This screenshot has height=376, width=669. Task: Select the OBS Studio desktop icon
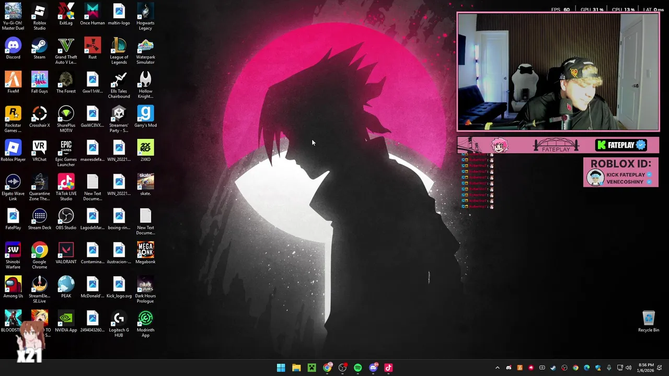[66, 219]
